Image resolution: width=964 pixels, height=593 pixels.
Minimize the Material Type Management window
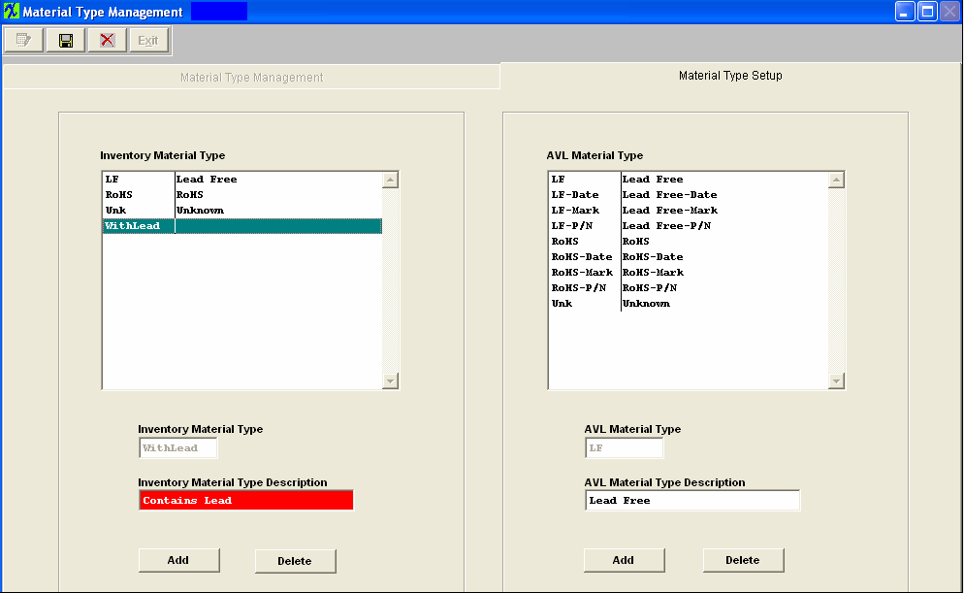[x=905, y=11]
